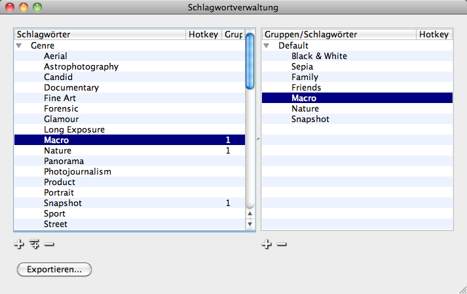Click the add sub-keyword icon under the left list
The height and width of the screenshot is (294, 467).
click(x=34, y=244)
